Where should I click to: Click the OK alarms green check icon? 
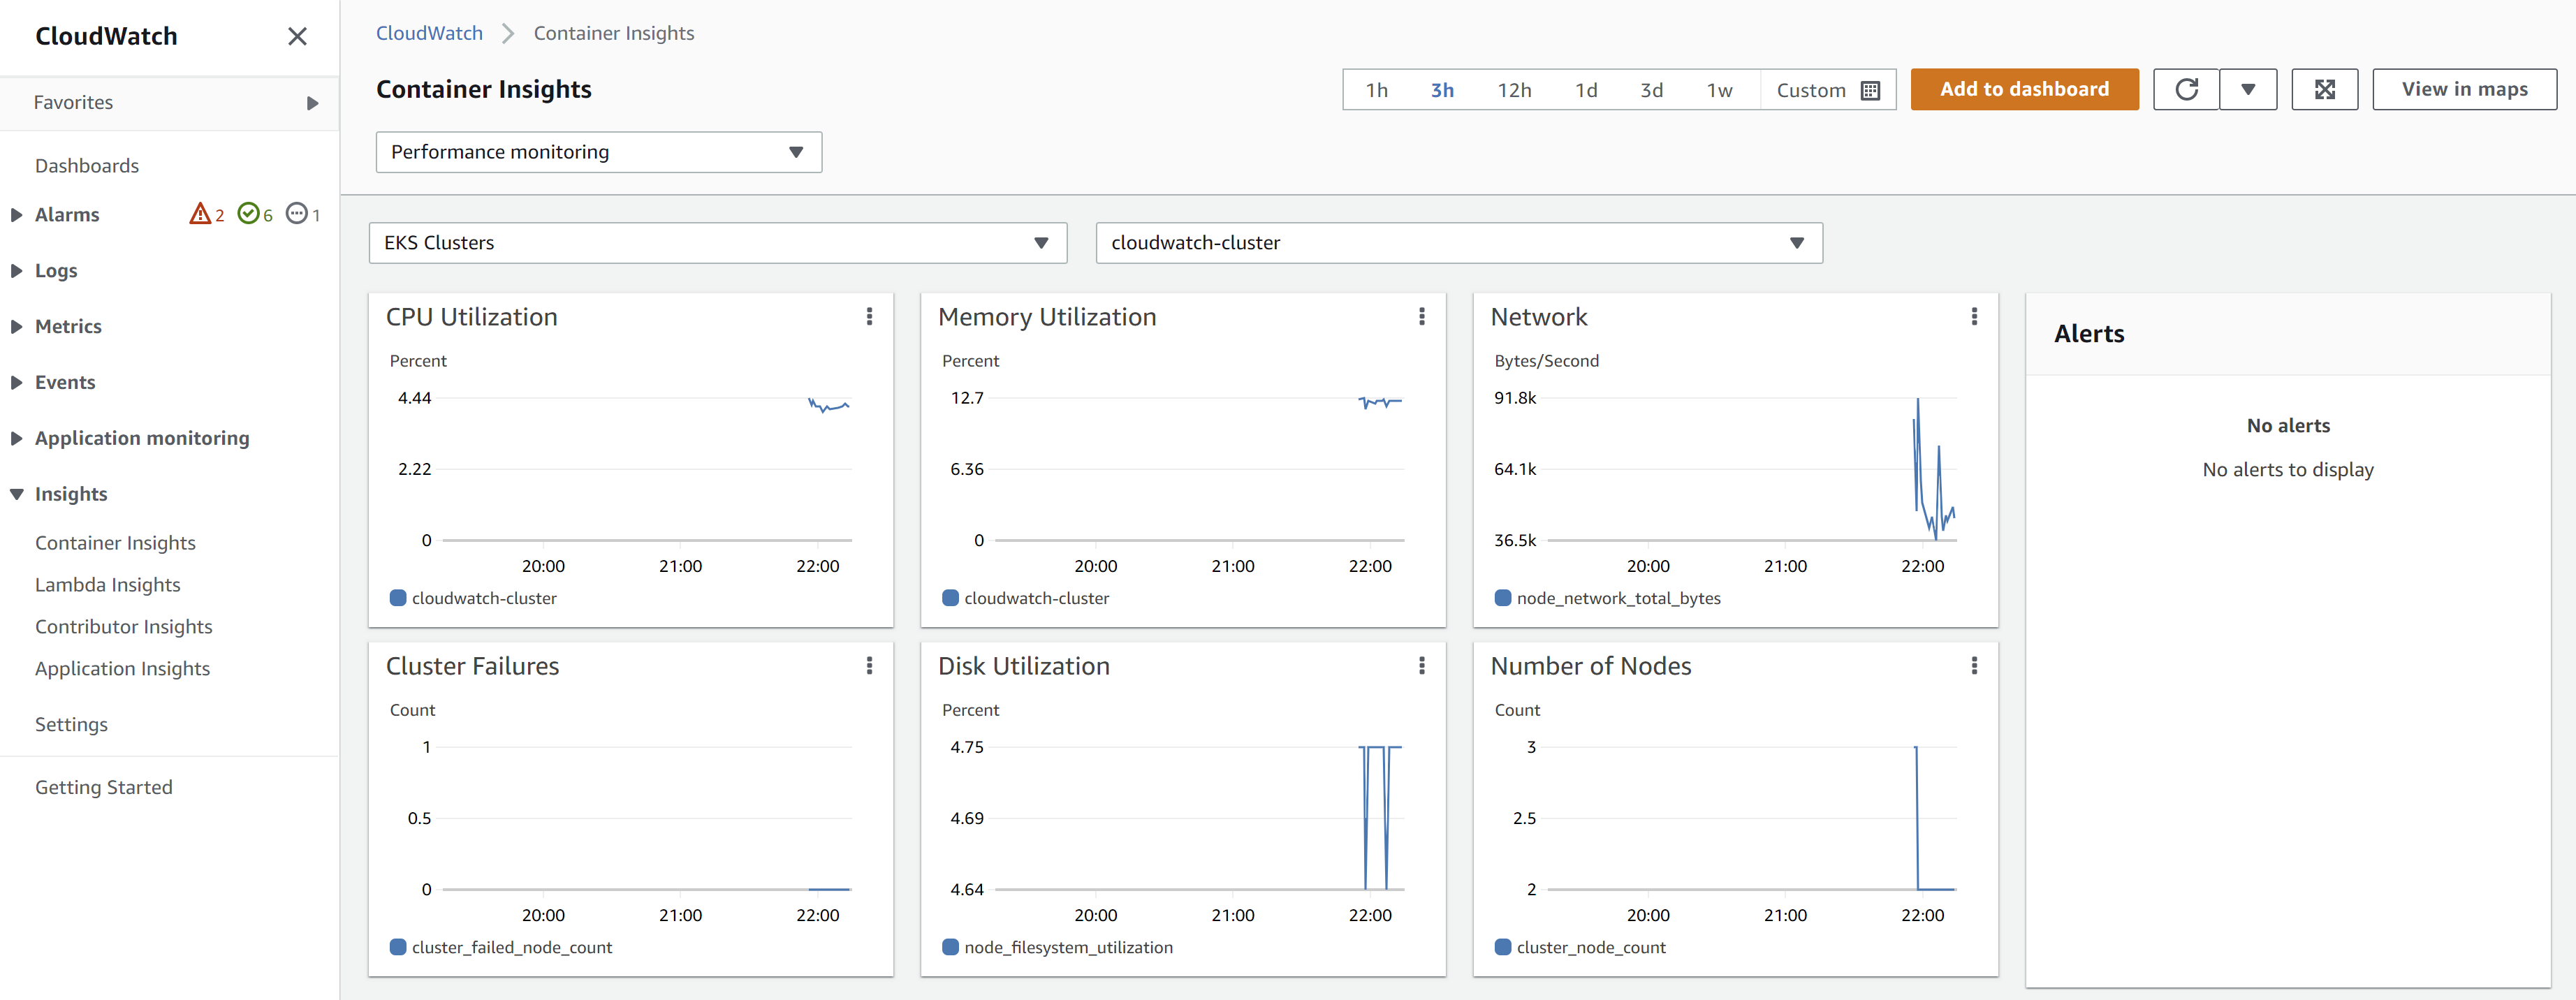coord(248,214)
